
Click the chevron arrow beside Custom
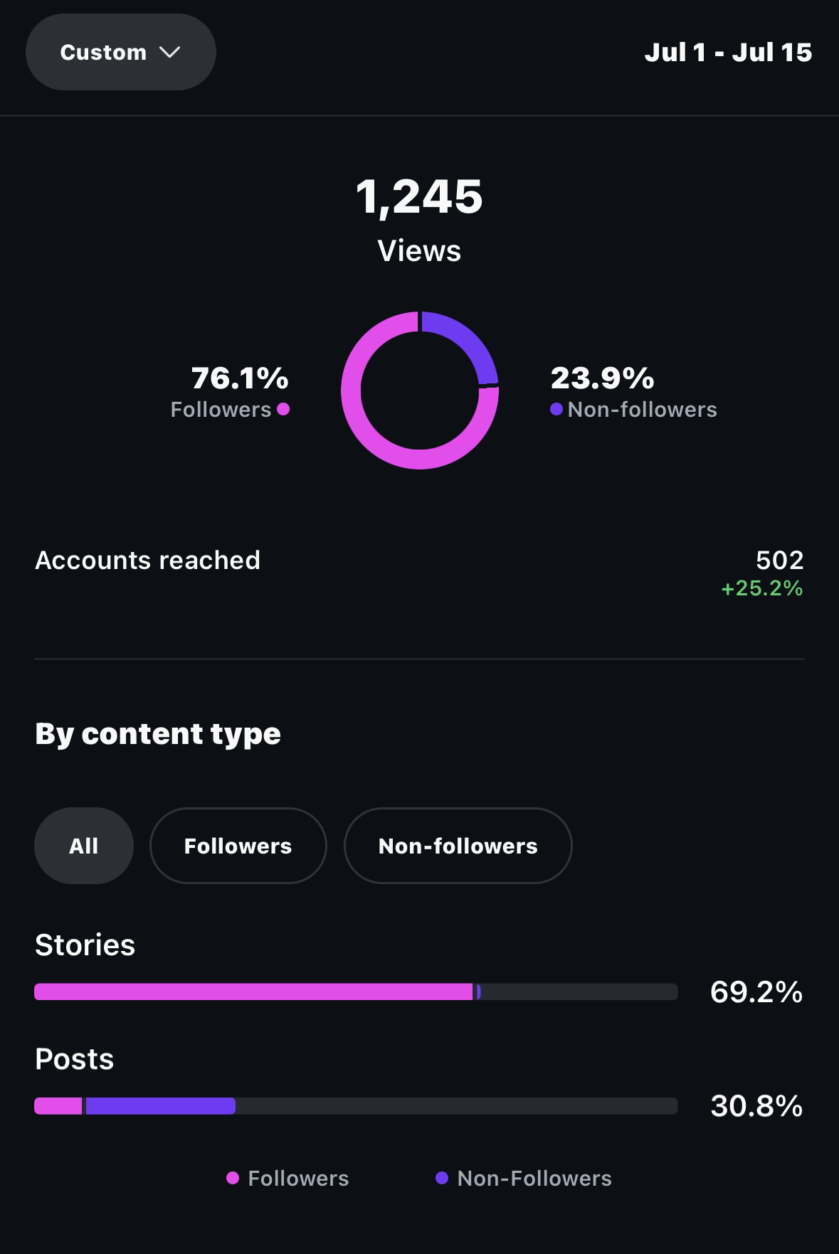170,52
